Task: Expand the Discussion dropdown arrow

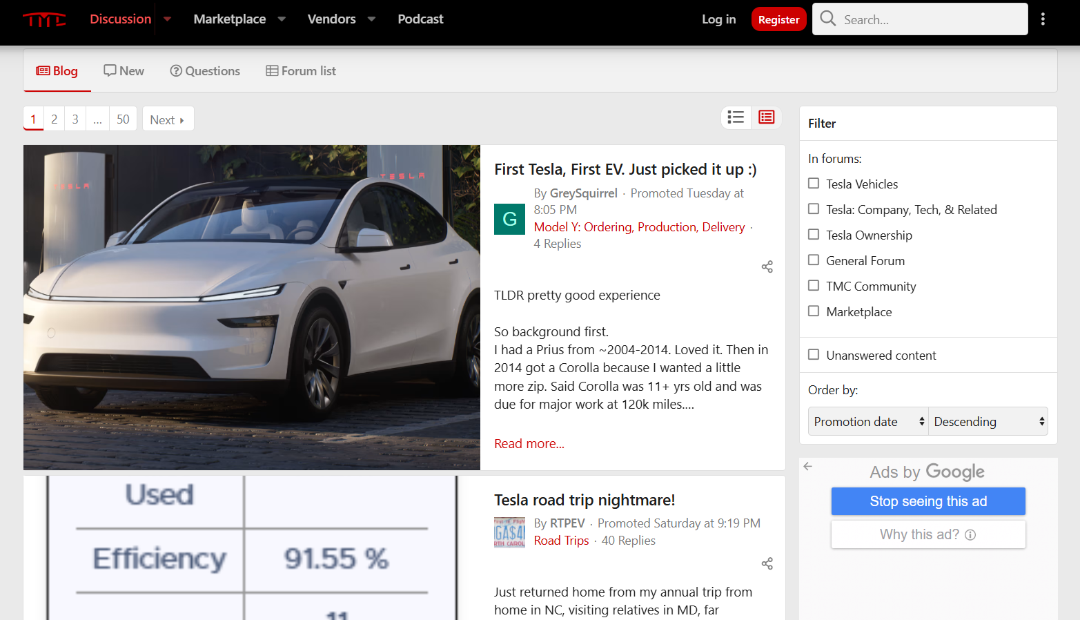Action: point(167,19)
